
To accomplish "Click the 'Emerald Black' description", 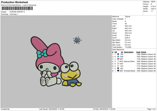I will click(x=130, y=71).
